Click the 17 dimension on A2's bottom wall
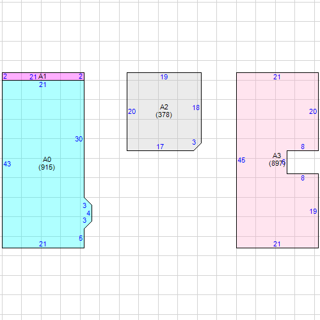This screenshot has width=320, height=320. click(160, 147)
